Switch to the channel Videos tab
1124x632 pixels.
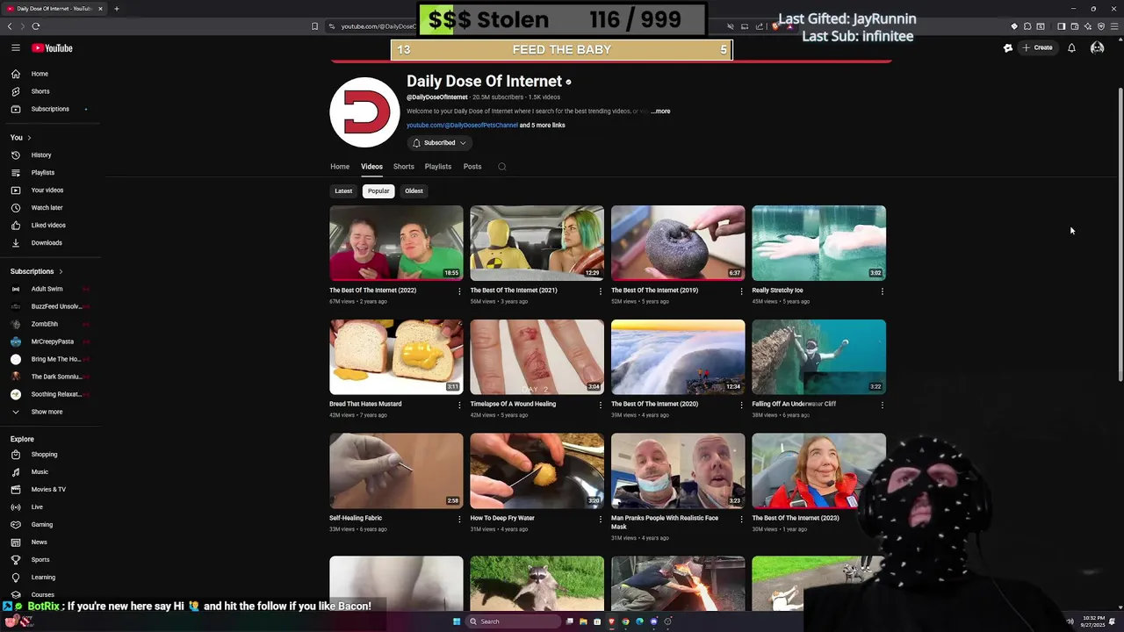(x=371, y=167)
